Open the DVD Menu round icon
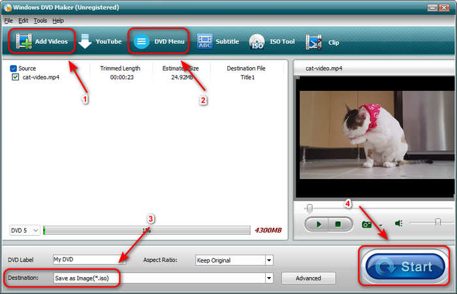 coord(142,41)
